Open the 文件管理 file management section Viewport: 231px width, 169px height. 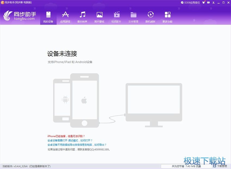(x=133, y=17)
